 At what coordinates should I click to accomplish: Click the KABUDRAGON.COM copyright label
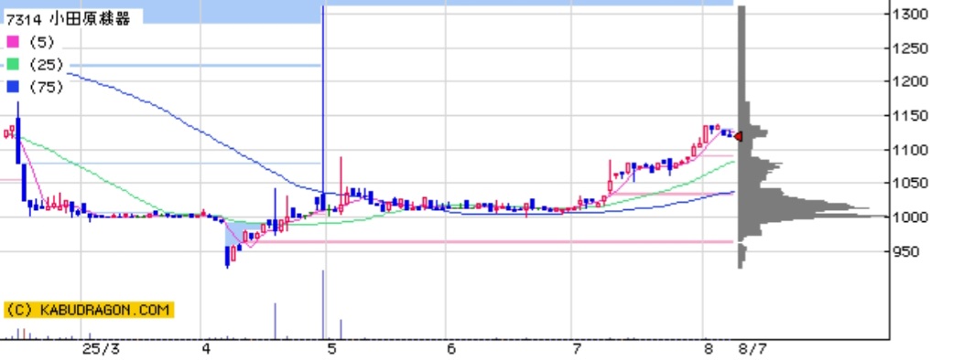click(89, 310)
